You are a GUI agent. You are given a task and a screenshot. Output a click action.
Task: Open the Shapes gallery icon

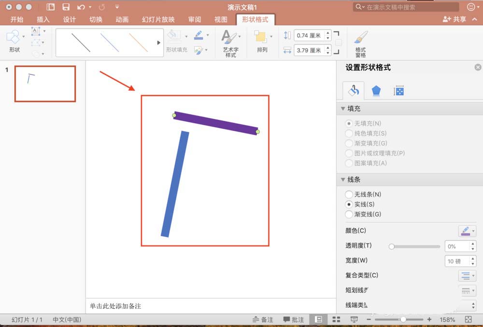point(13,37)
